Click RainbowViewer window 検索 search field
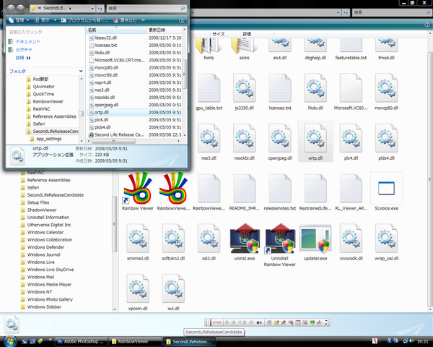The image size is (433, 347). tap(391, 12)
